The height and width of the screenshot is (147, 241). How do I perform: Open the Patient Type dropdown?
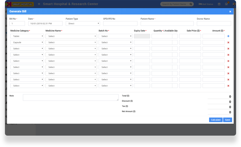point(82,23)
